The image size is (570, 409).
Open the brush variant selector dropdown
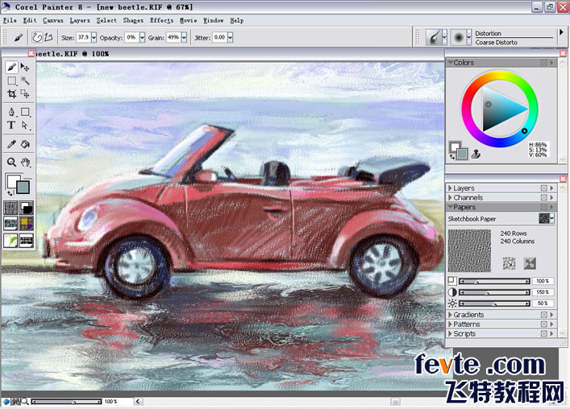468,37
